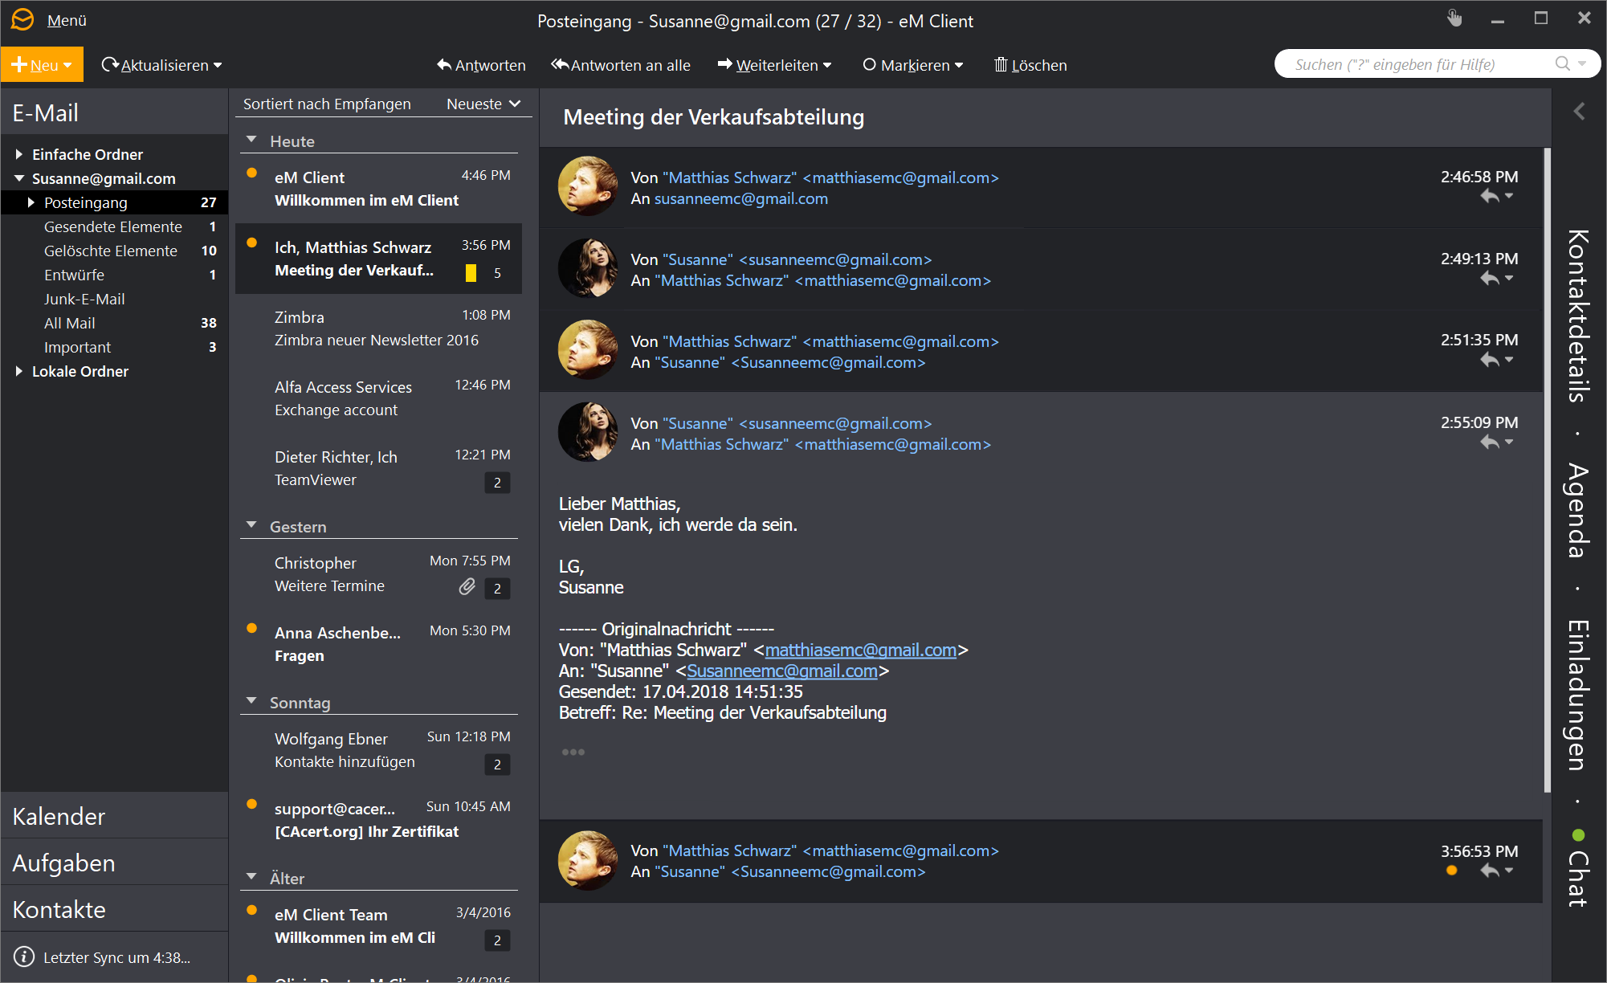1607x983 pixels.
Task: Click Sortiert nach Empfangen header
Action: pyautogui.click(x=327, y=104)
